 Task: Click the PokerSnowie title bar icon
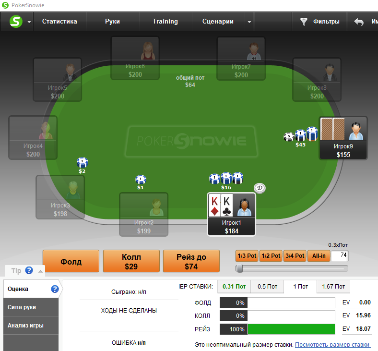5,5
